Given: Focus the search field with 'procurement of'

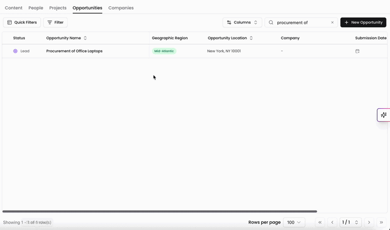Looking at the screenshot, I should [301, 22].
